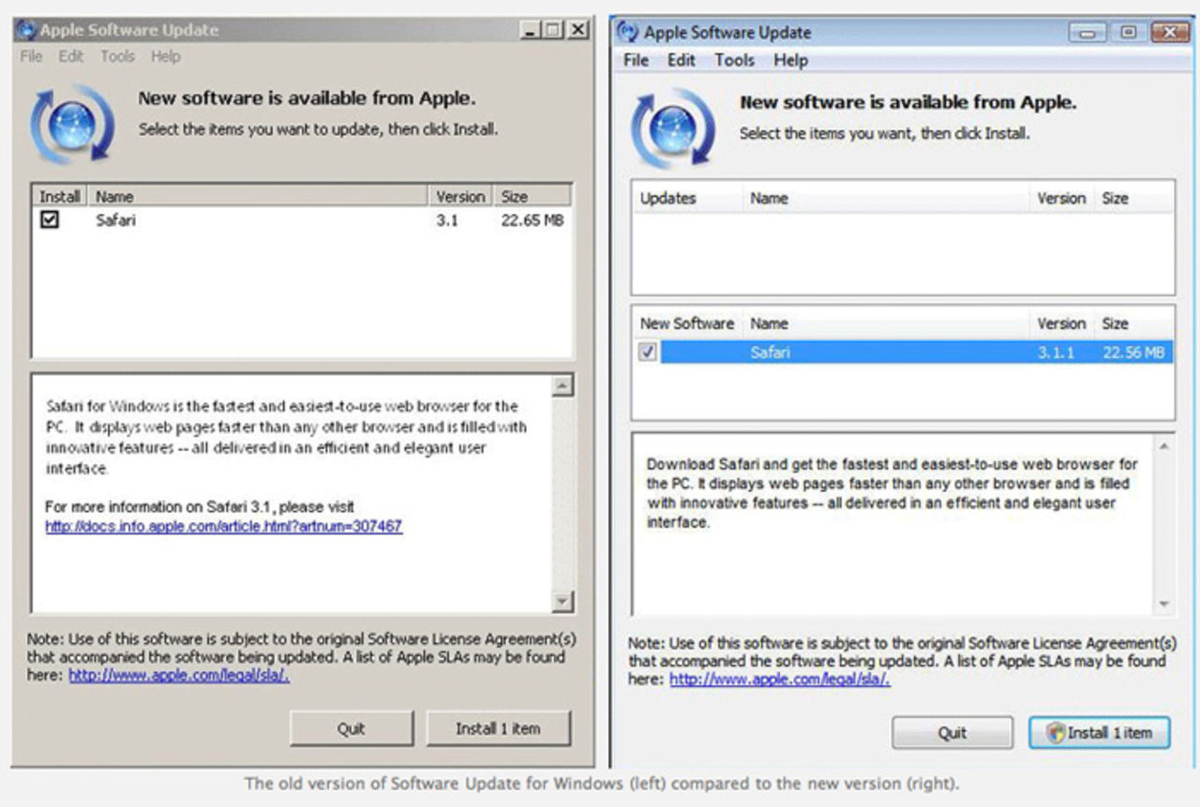Click the title bar icon of left window

pyautogui.click(x=25, y=30)
